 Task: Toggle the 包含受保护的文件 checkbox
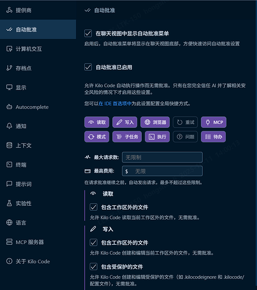coord(94,267)
